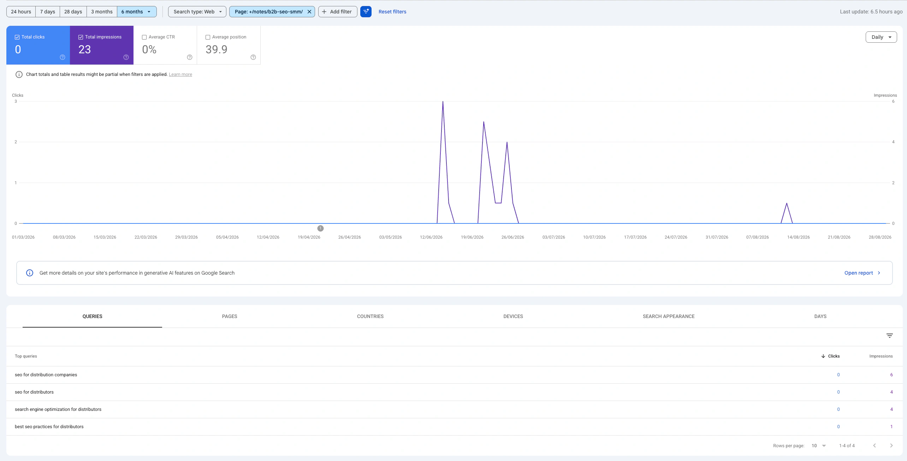Enable Average CTR checkbox

(144, 37)
